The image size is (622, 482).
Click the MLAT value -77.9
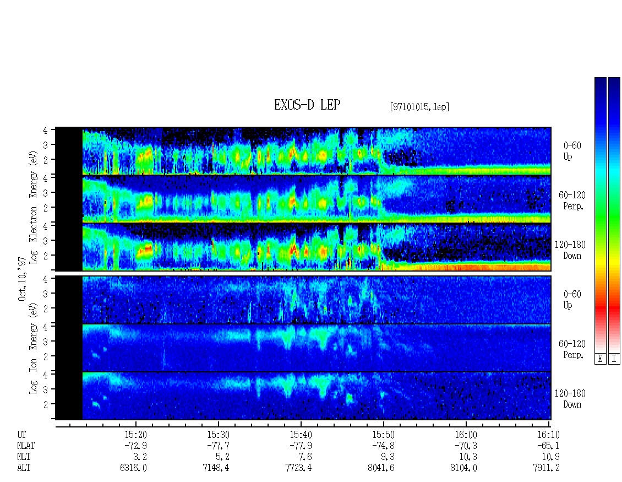click(301, 446)
